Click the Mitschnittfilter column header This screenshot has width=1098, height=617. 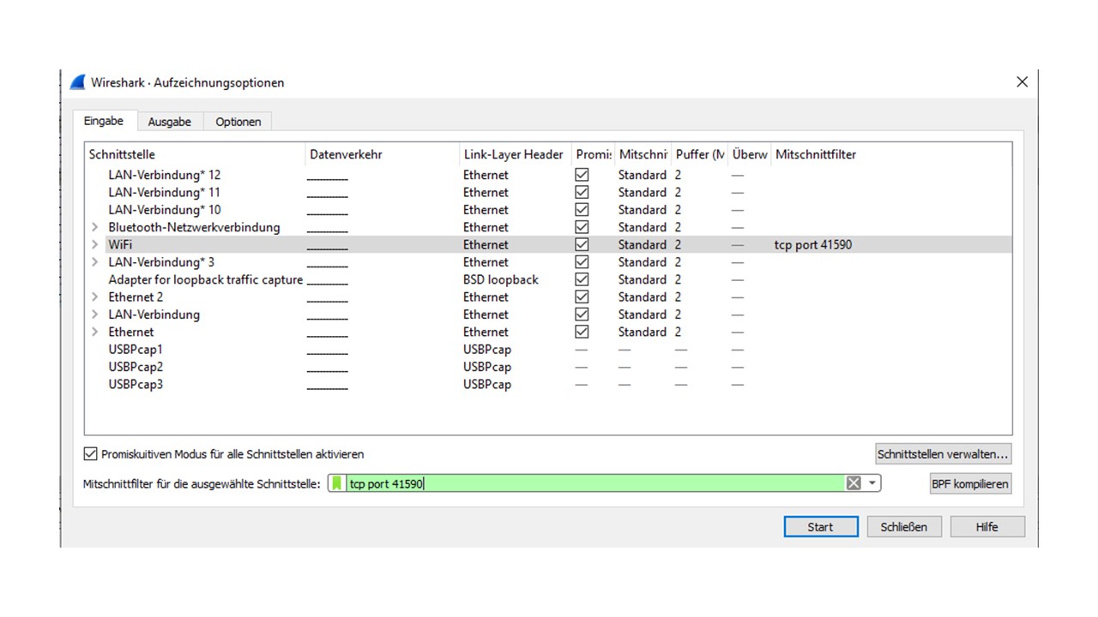point(890,154)
